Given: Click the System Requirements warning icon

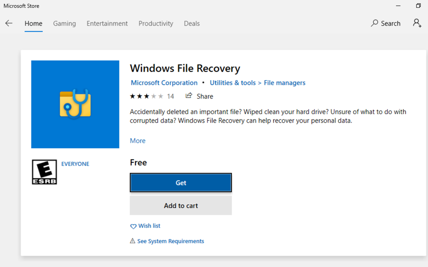Looking at the screenshot, I should click(132, 241).
